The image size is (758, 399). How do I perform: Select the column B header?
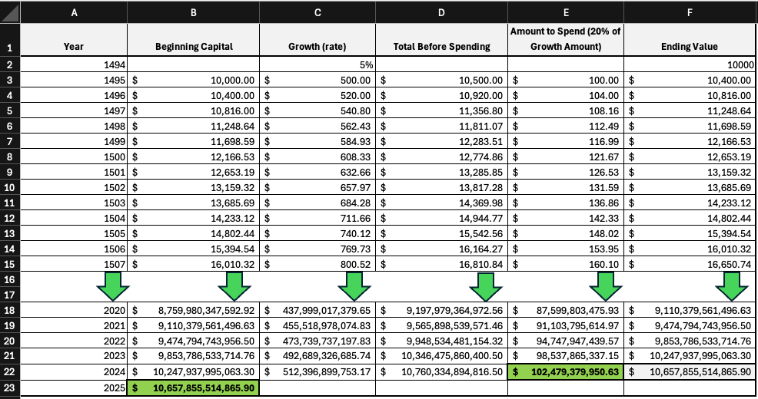pos(194,13)
